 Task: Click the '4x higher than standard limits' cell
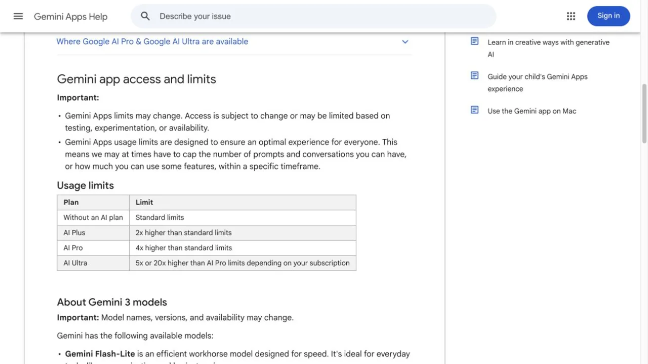click(242, 248)
